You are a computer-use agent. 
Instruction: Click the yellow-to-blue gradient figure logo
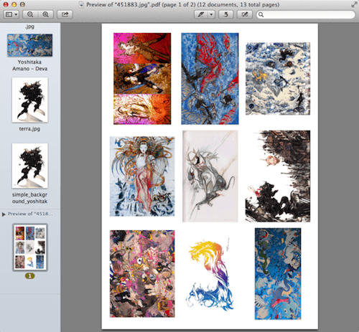210,274
